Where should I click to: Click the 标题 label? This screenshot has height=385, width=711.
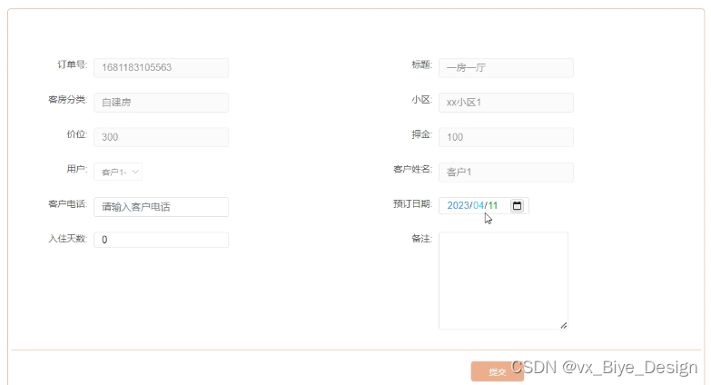(421, 64)
